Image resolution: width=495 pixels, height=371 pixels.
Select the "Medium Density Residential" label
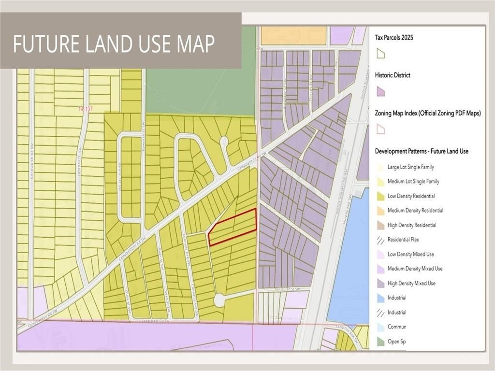(415, 211)
